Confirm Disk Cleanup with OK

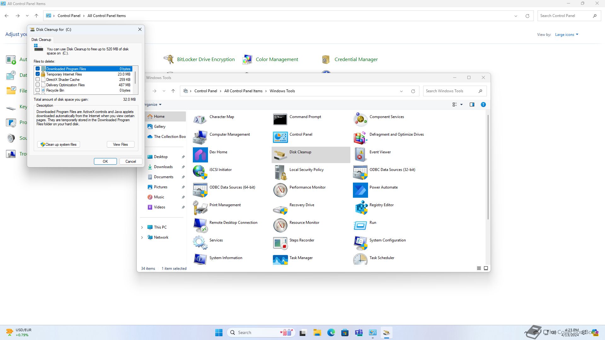coord(105,161)
